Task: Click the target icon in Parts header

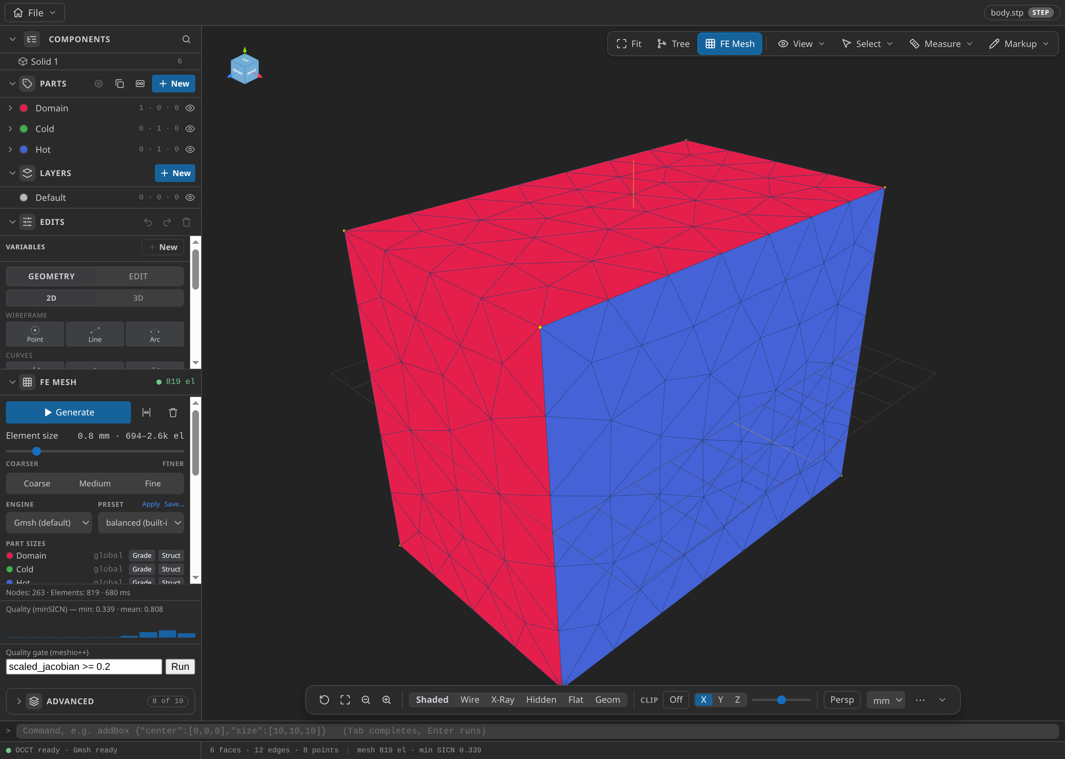Action: 99,84
